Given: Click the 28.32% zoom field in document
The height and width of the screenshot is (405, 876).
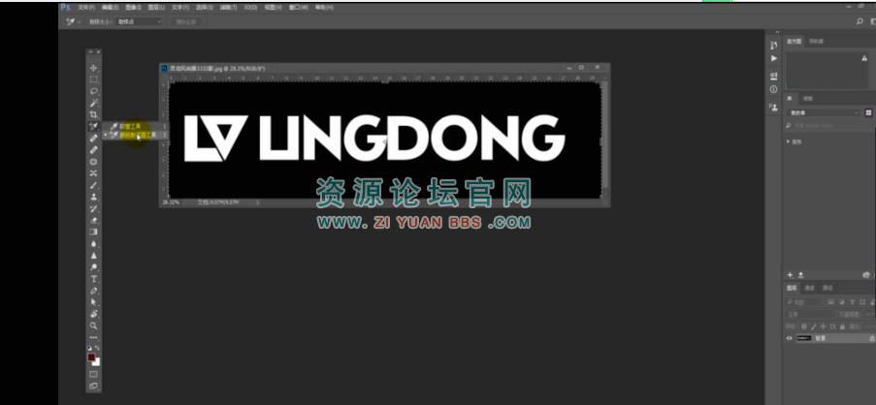Looking at the screenshot, I should (x=171, y=202).
